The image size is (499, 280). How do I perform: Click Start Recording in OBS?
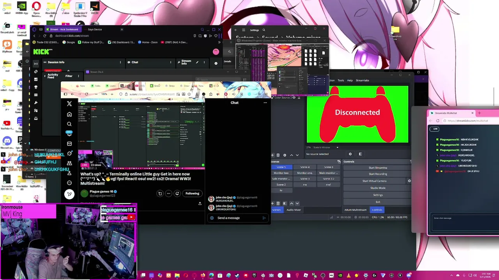tap(378, 174)
